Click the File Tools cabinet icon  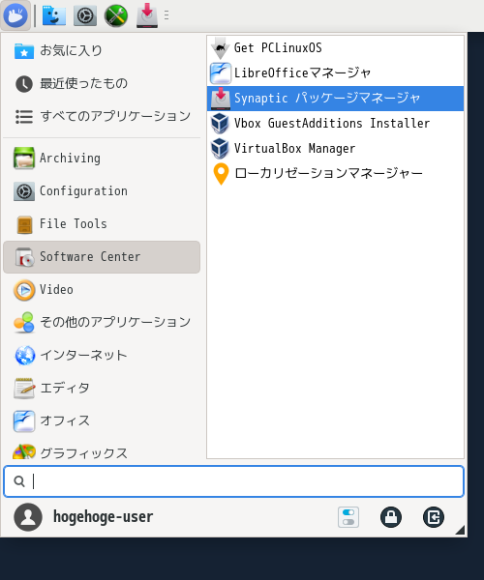point(24,224)
